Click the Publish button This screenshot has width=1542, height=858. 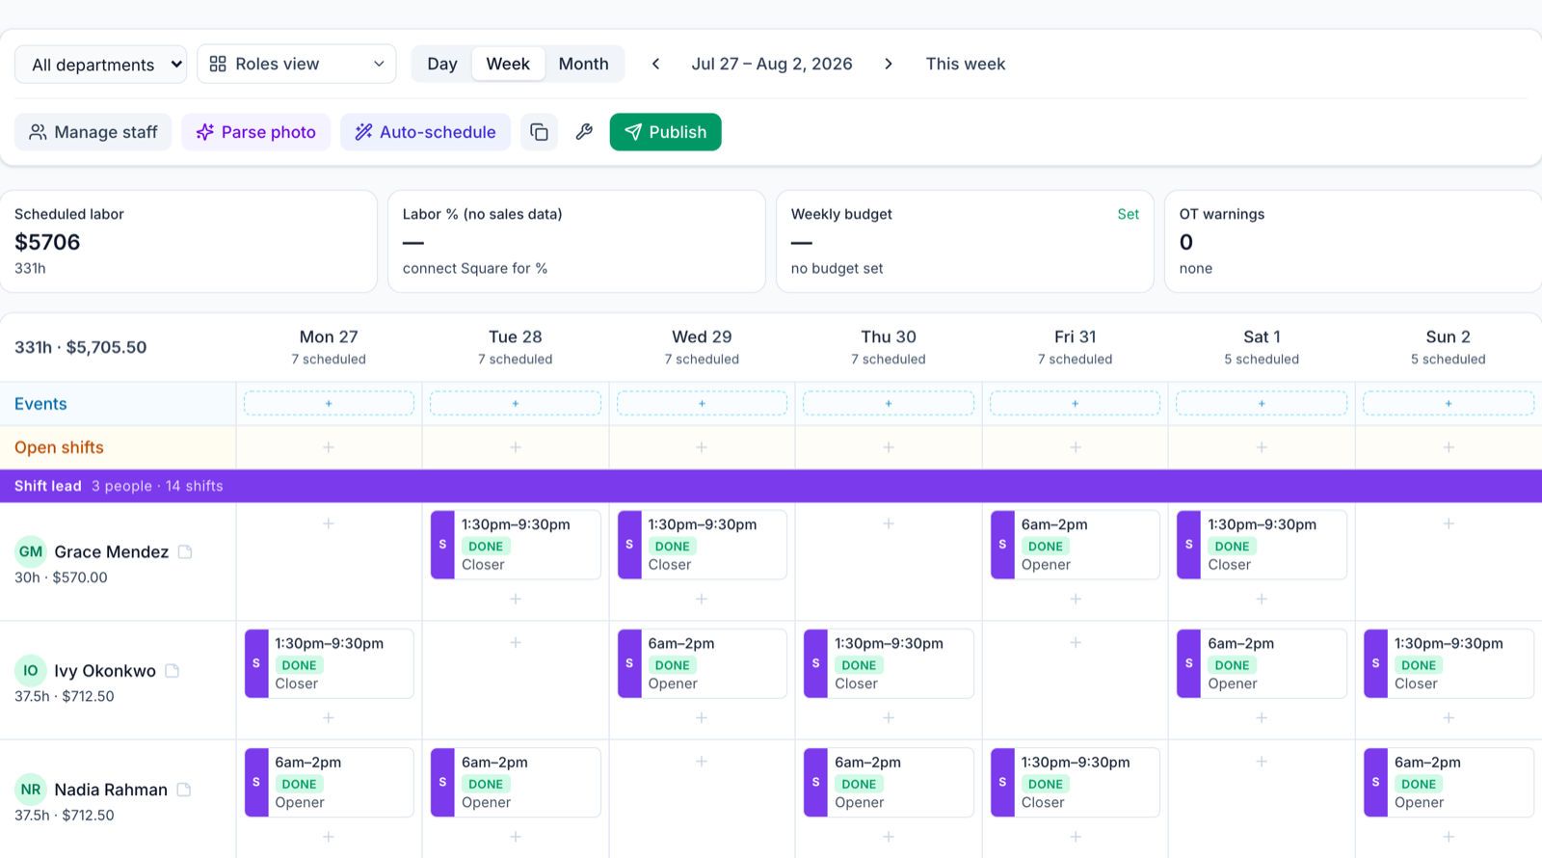pos(666,132)
